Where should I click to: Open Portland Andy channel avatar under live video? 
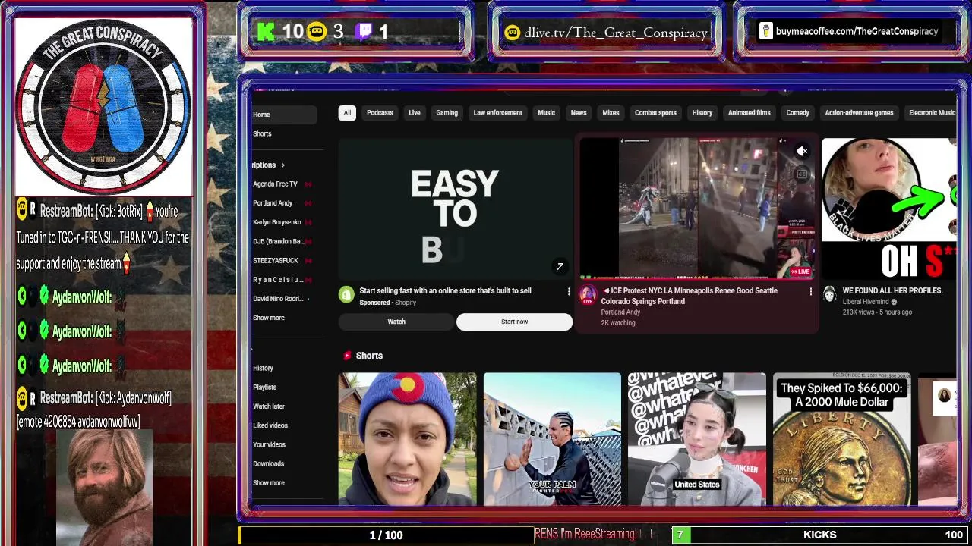click(x=588, y=294)
